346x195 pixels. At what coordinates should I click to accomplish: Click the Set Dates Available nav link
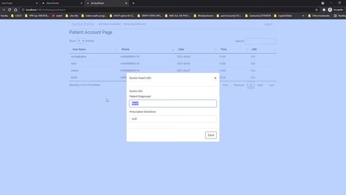point(109,24)
